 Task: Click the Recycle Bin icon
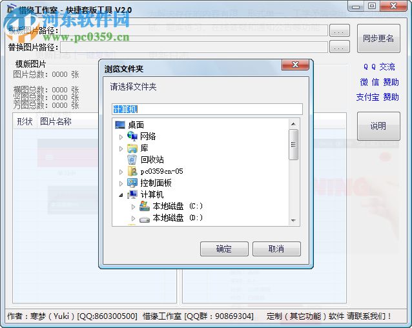[132, 159]
